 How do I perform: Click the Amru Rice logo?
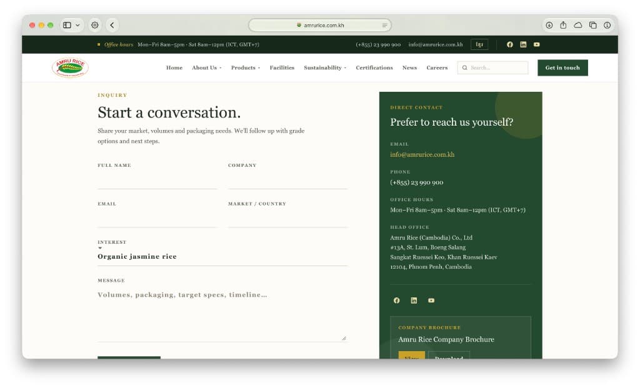(x=70, y=67)
